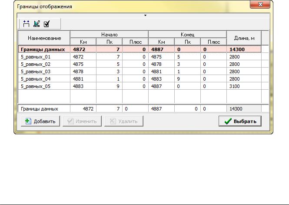Click the Границы данных name field in bottom row

[44, 109]
